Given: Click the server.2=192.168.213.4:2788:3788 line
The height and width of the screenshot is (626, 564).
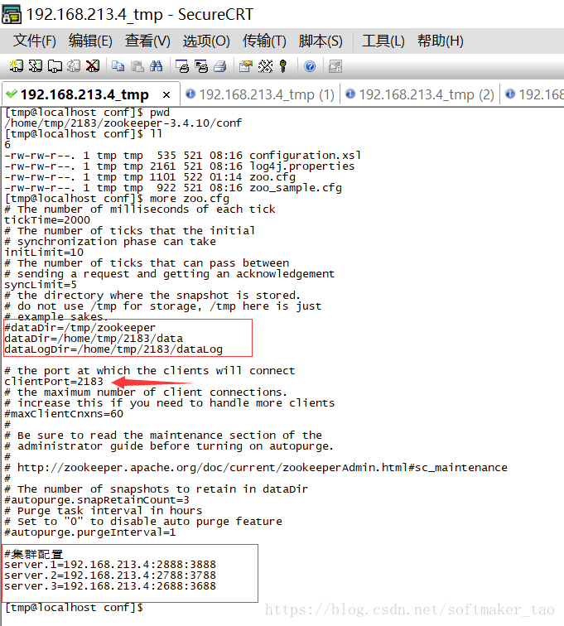Looking at the screenshot, I should click(x=110, y=575).
